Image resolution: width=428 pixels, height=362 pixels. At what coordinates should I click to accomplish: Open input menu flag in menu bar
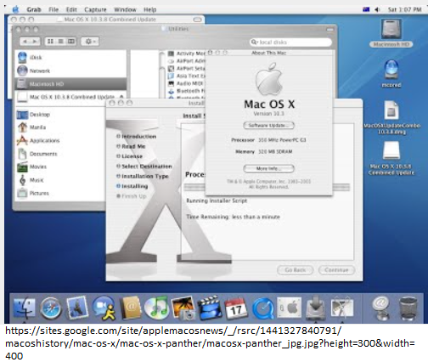coord(366,9)
